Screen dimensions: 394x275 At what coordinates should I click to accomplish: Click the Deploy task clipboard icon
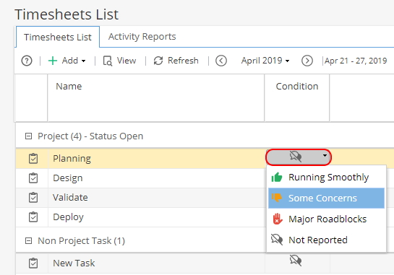click(x=33, y=217)
